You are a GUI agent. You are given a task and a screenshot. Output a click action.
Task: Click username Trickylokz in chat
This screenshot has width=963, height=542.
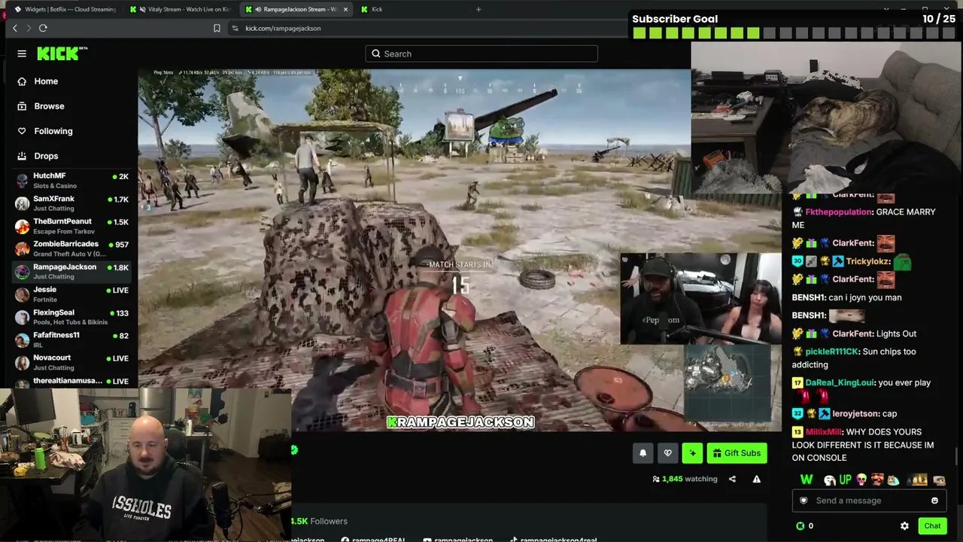(868, 261)
